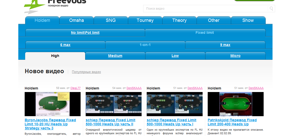This screenshot has width=286, height=136.
Task: Open the Omaha tab
Action: click(77, 20)
